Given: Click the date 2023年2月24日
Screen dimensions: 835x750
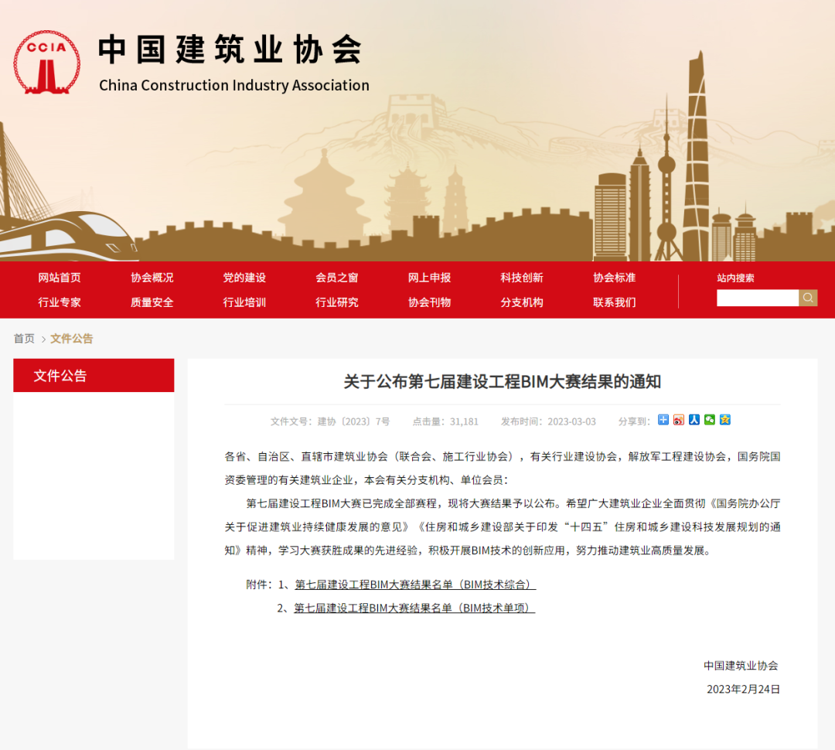Looking at the screenshot, I should (744, 689).
